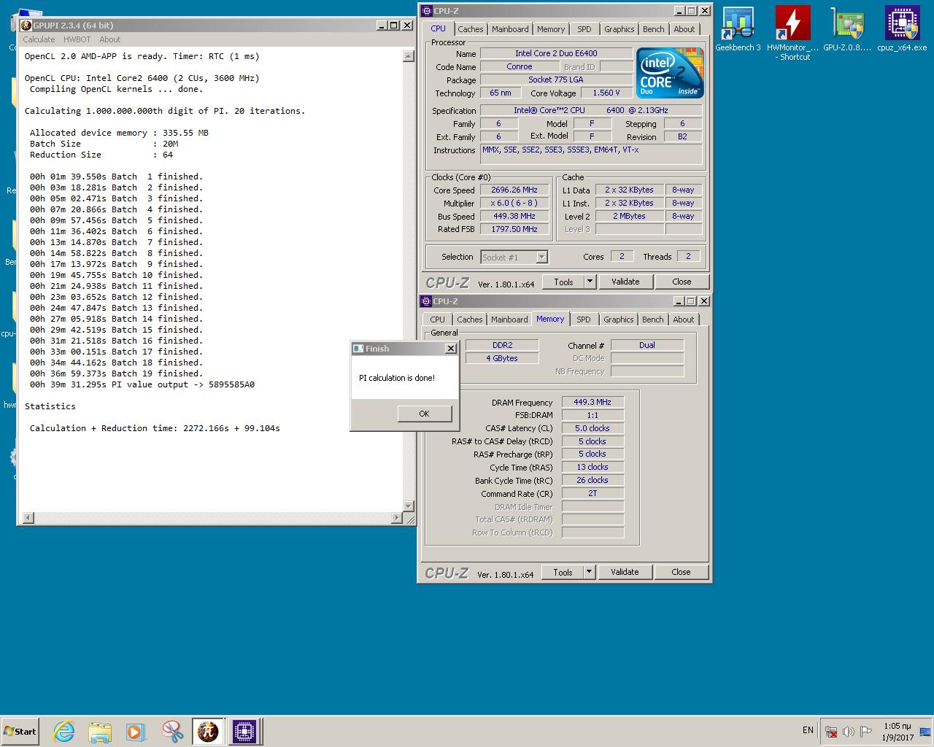Switch to Bench tab in bottom CPU-Z
The image size is (934, 747).
click(653, 320)
